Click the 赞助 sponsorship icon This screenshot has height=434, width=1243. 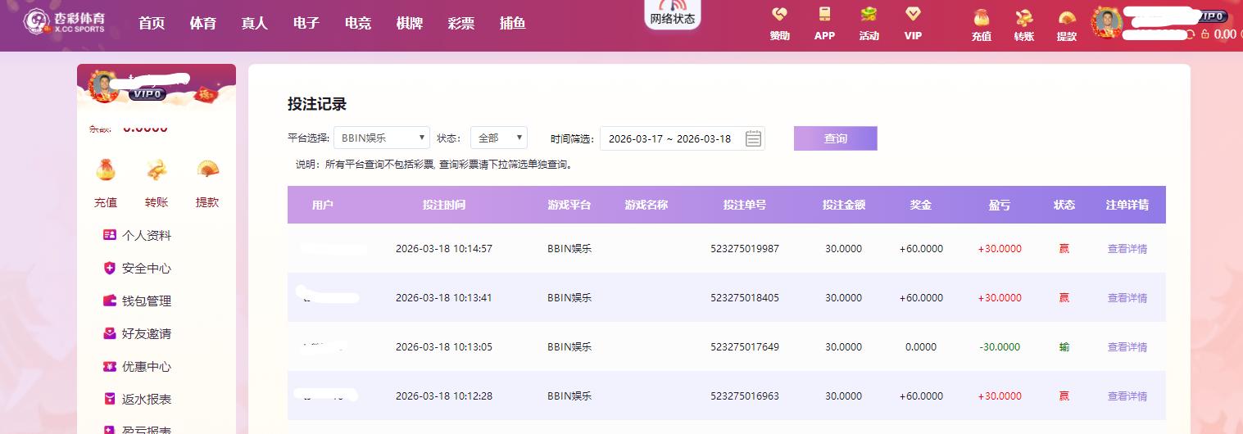point(779,16)
